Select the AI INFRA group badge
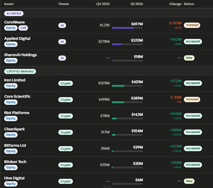 point(14,14)
